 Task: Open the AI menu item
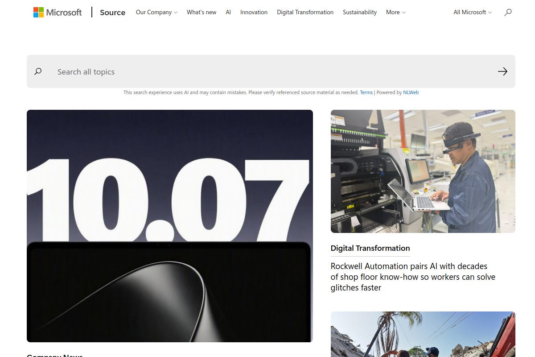tap(228, 12)
